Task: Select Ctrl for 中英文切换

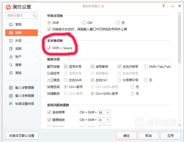Action: click(84, 23)
